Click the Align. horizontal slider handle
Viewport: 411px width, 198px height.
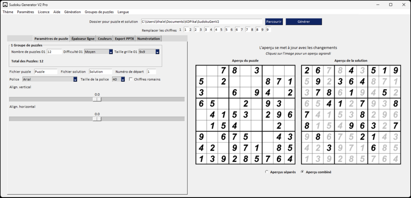(97, 119)
